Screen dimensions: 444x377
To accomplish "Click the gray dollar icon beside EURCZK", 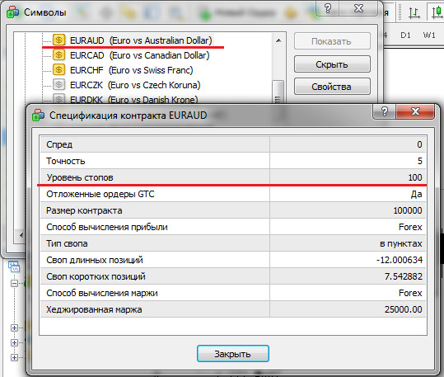I will click(x=59, y=84).
